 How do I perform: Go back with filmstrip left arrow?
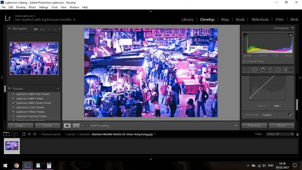(29, 134)
